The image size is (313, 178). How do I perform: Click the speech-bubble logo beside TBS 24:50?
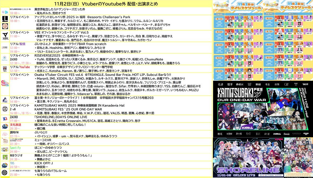[x=5, y=165]
